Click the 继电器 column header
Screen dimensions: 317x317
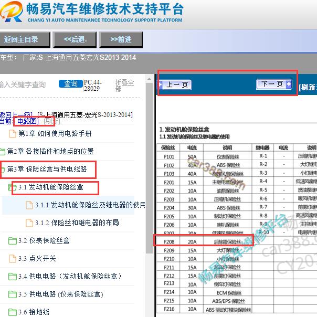point(262,148)
